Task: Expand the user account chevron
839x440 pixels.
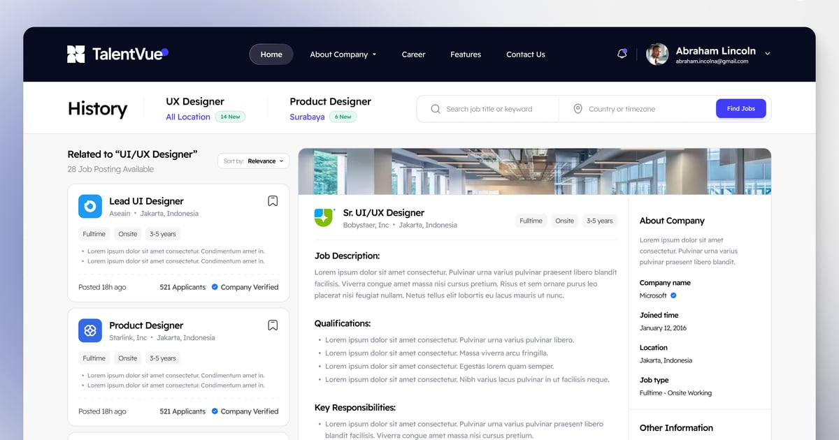Action: 768,53
